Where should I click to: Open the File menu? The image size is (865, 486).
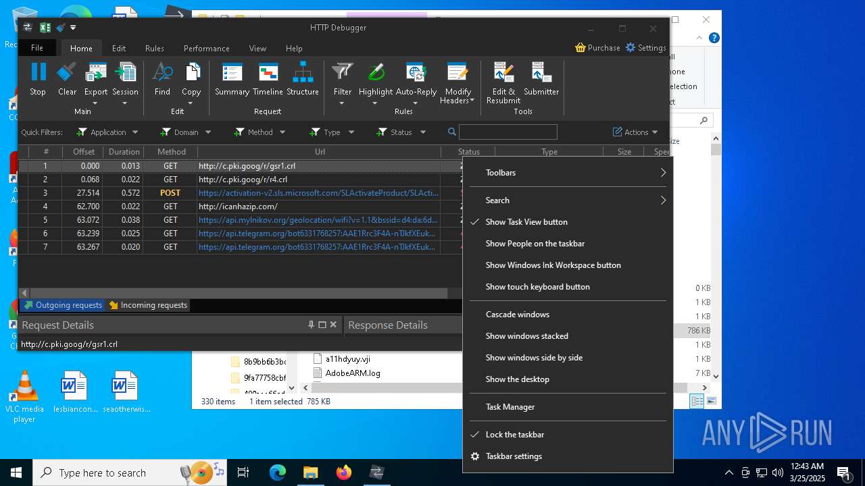click(37, 48)
